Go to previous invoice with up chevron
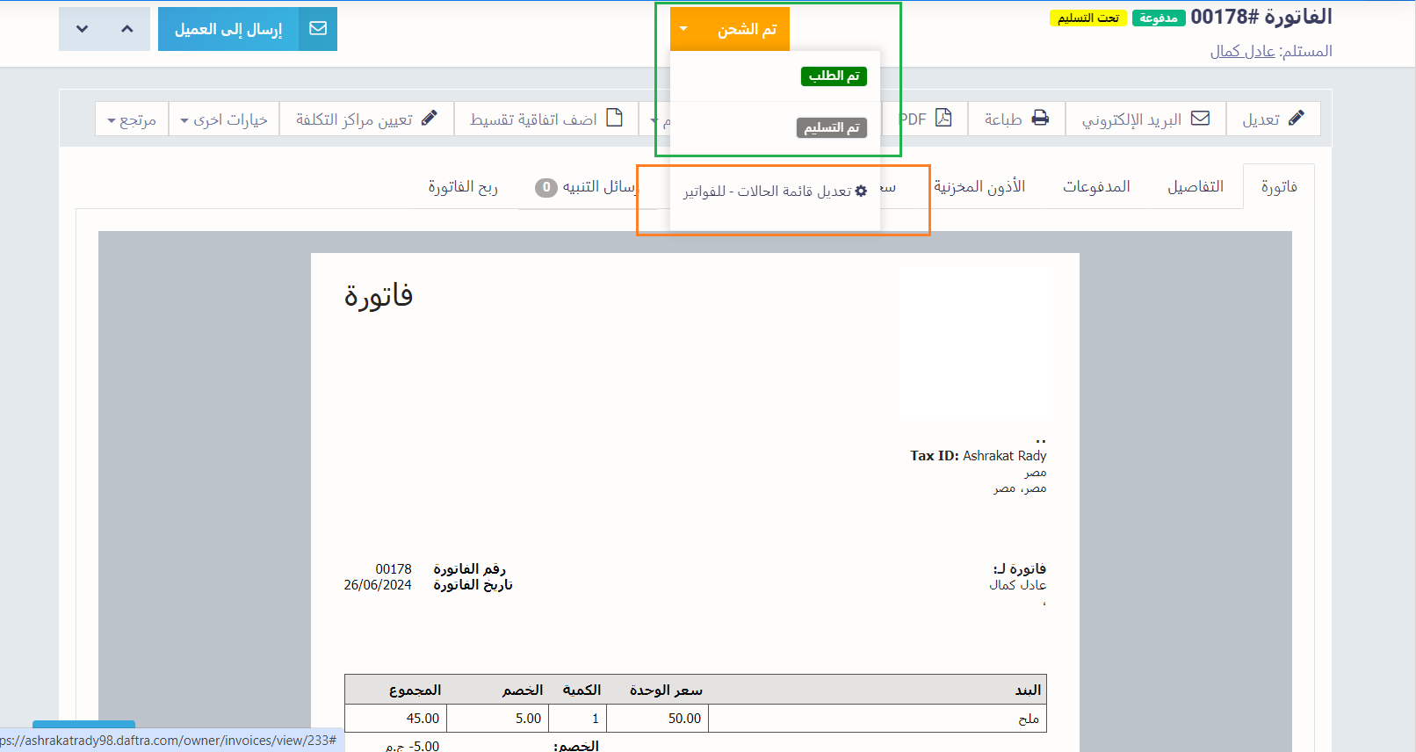This screenshot has width=1416, height=752. tap(127, 29)
